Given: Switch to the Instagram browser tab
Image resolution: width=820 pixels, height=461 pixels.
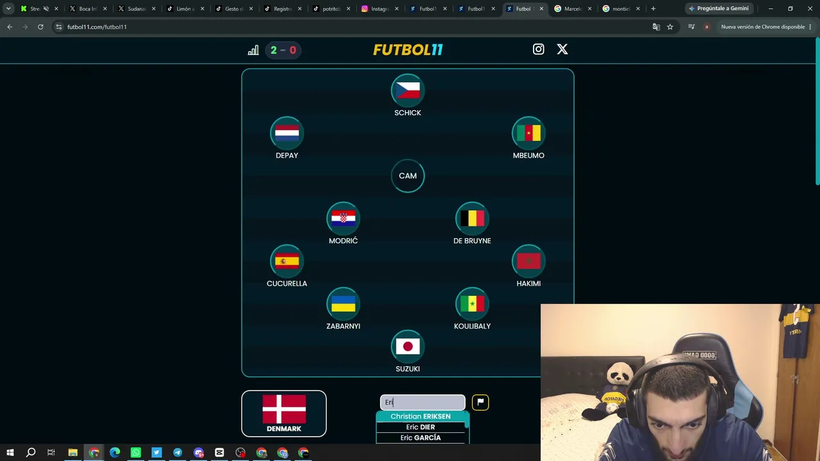Looking at the screenshot, I should coord(379,9).
